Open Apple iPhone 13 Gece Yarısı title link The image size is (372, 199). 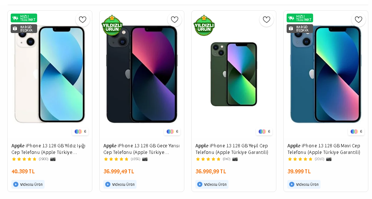click(141, 149)
